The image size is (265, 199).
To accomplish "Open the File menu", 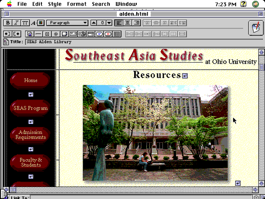I will [x=22, y=4].
